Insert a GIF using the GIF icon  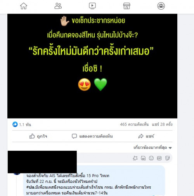pyautogui.click(x=159, y=158)
